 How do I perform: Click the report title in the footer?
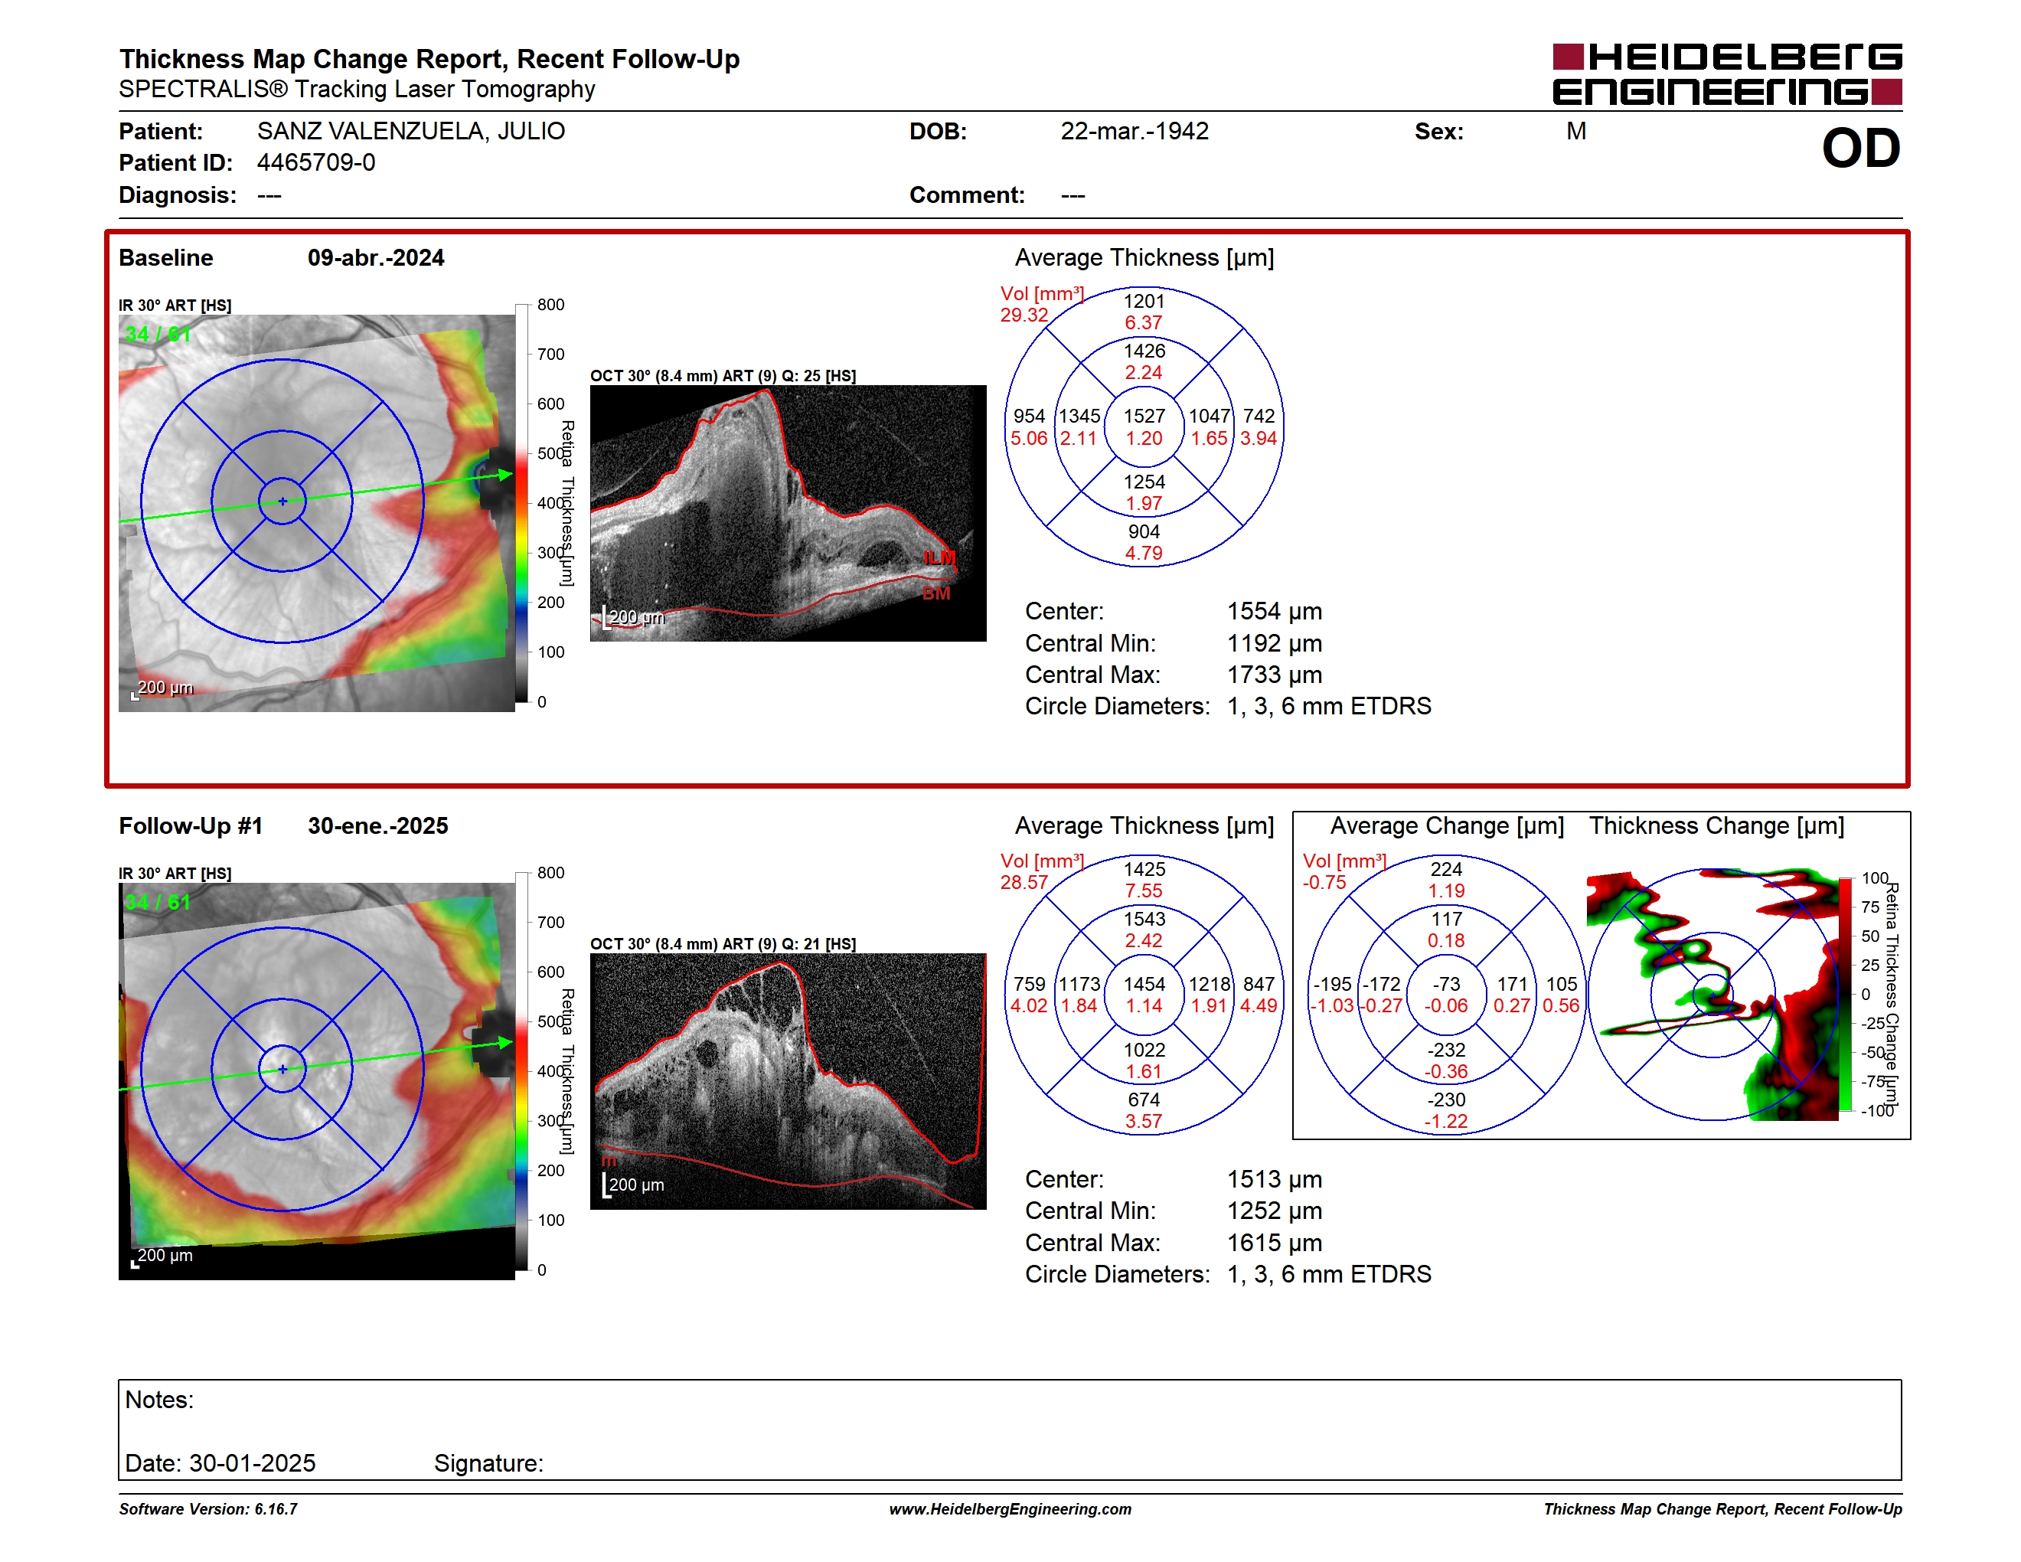click(x=1722, y=1509)
